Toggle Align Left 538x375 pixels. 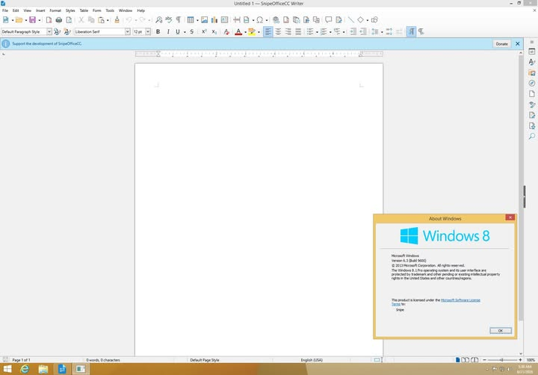(x=268, y=31)
